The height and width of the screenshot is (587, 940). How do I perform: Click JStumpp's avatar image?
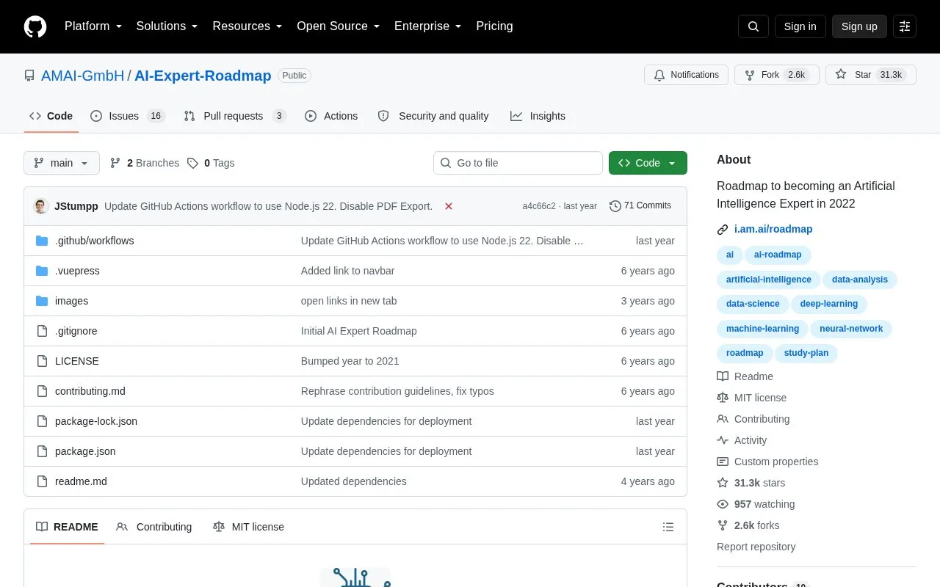[x=42, y=206]
